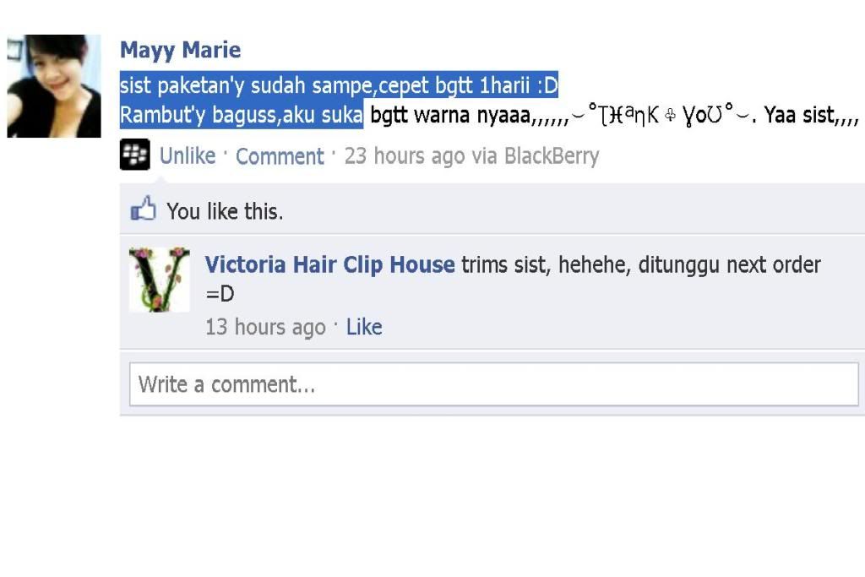Click the 'You like this.' text
This screenshot has width=865, height=577.
[x=225, y=211]
